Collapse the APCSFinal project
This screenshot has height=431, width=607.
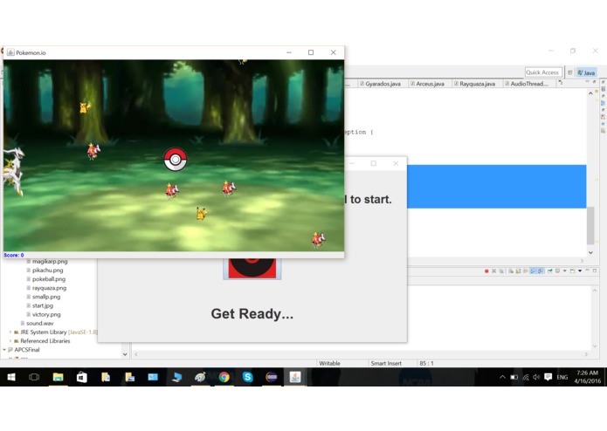coord(3,350)
